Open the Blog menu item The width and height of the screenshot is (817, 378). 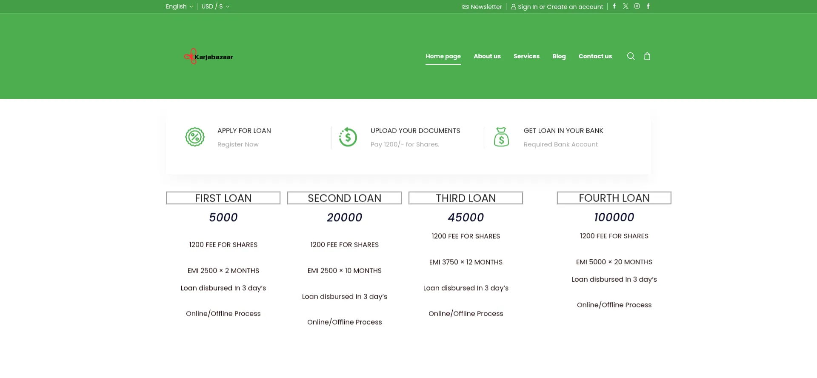[x=559, y=56]
